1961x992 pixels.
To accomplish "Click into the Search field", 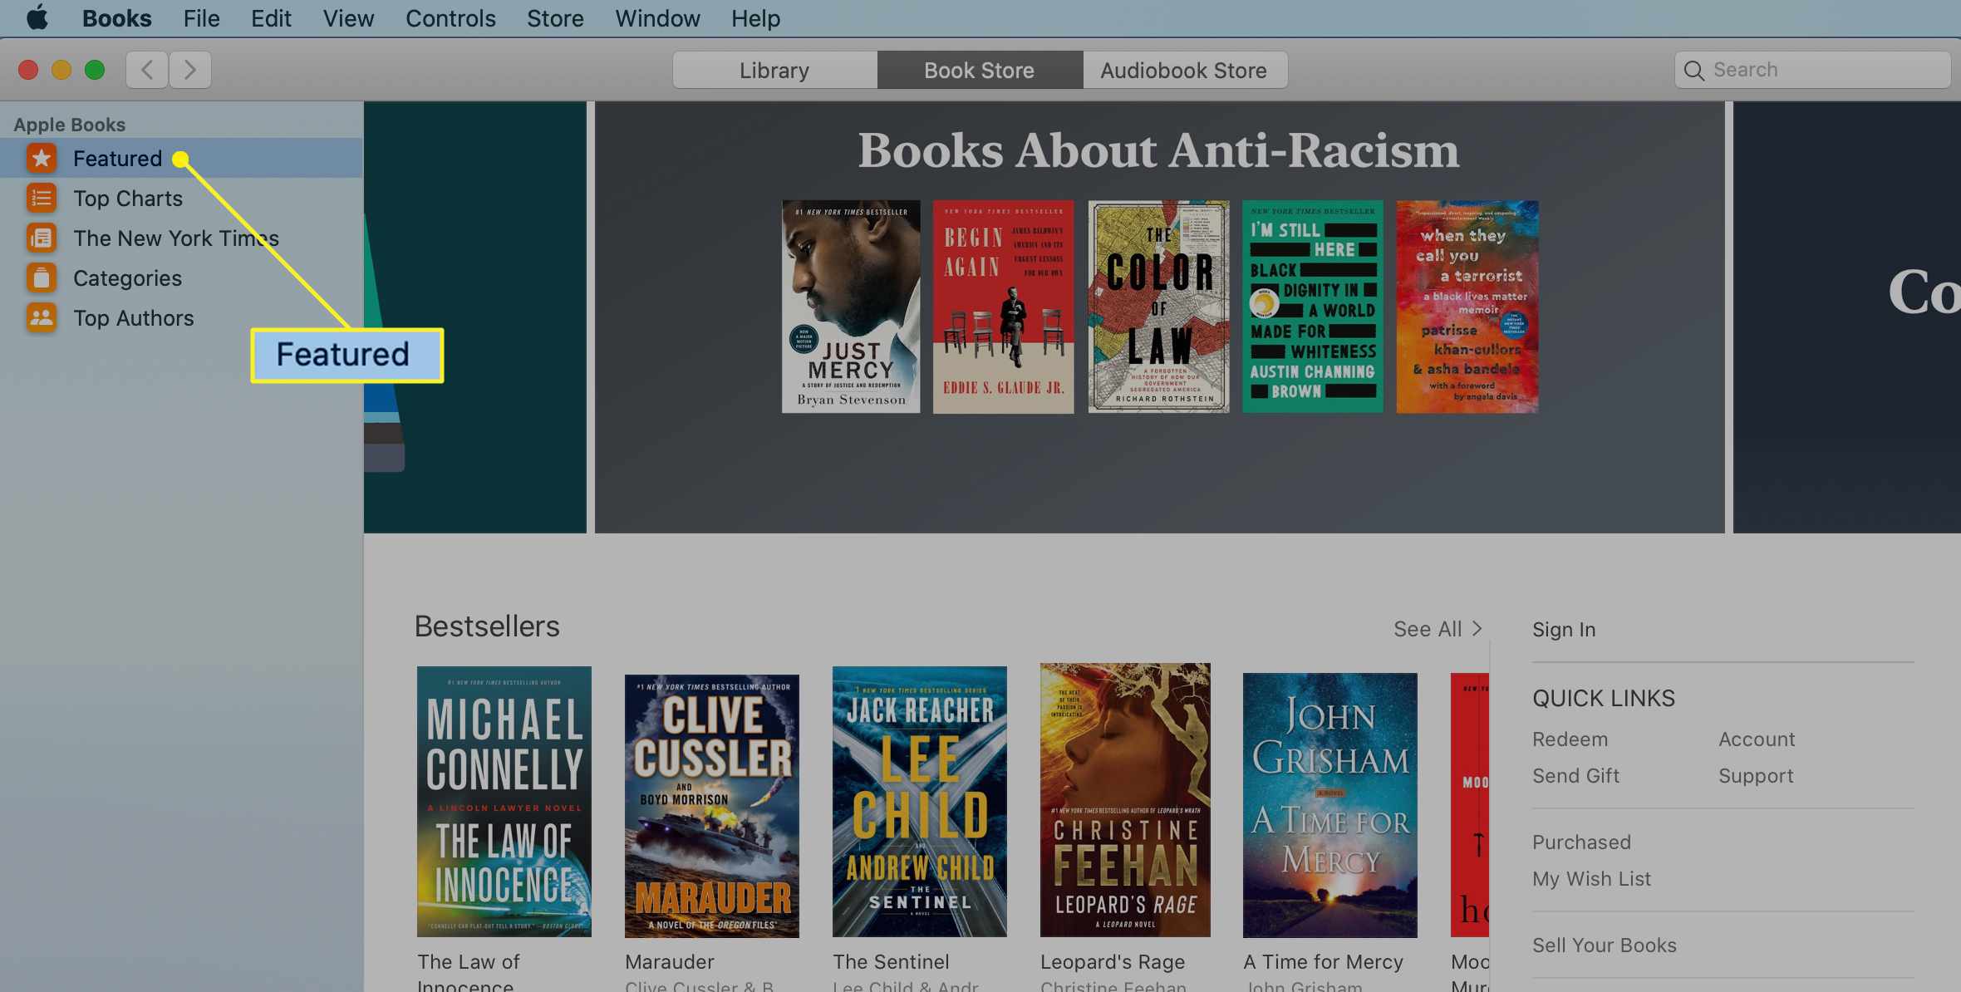I will [x=1812, y=70].
